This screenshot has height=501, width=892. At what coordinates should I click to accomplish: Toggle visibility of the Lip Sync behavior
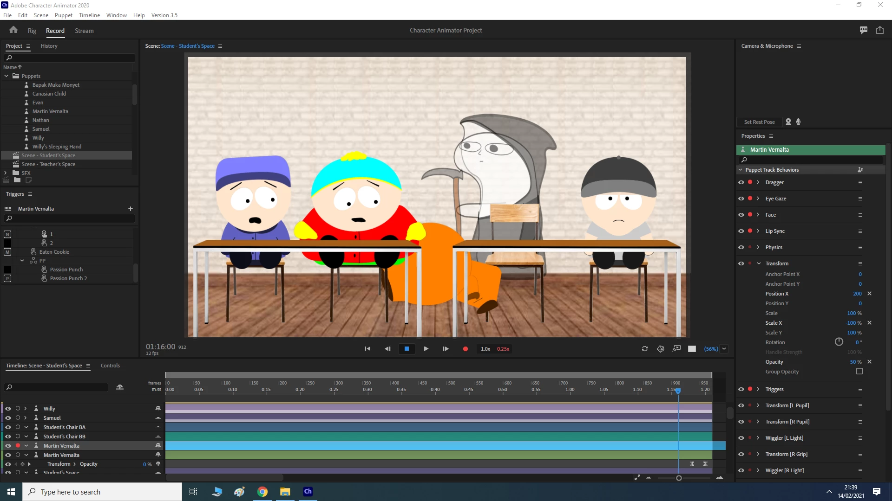[x=741, y=231]
